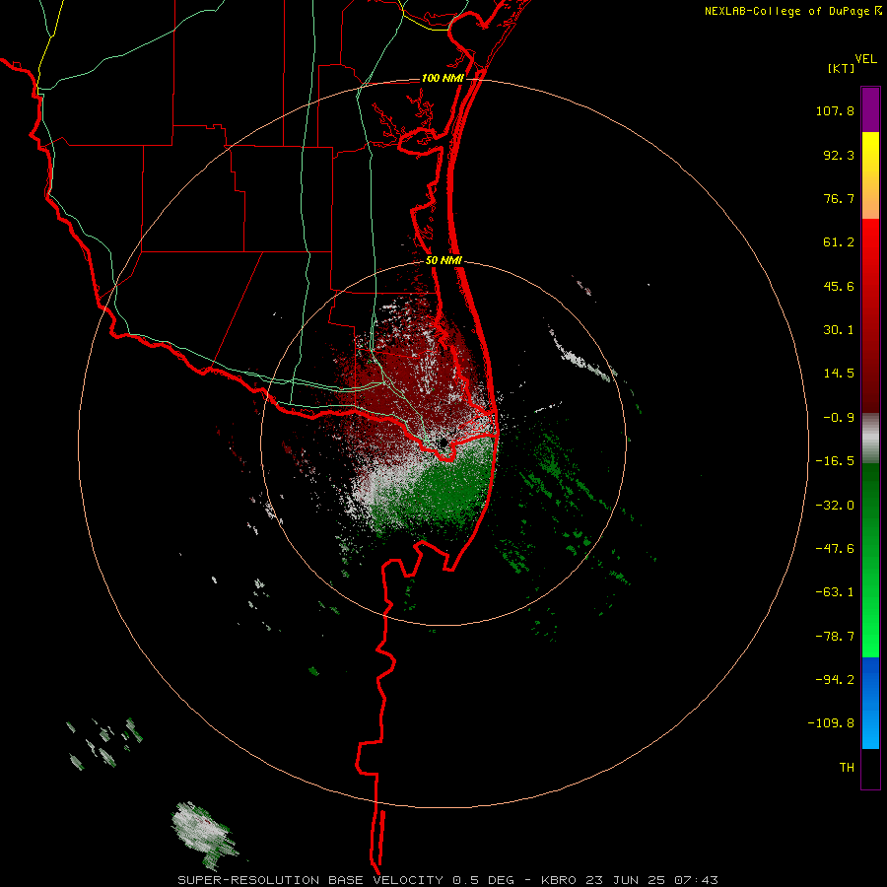Click the gray near-zero color bar segment
Viewport: 887px width, 887px height.
(x=870, y=438)
